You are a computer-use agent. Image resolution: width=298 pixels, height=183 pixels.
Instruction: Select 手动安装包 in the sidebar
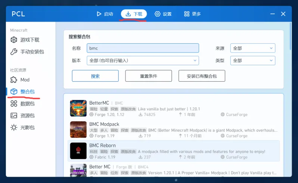click(x=31, y=51)
